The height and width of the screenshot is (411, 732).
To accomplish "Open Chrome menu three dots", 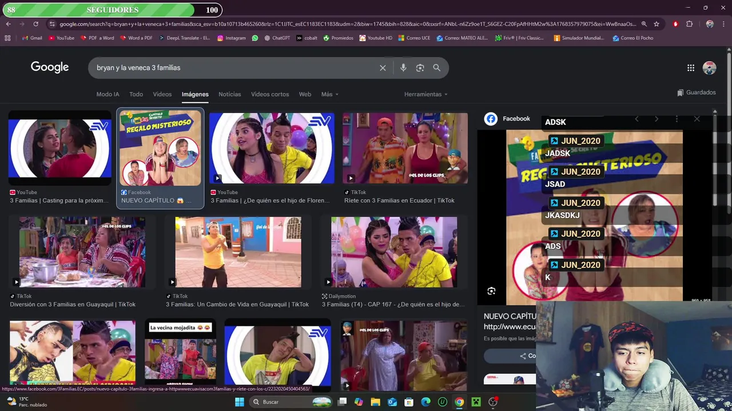I will click(723, 24).
